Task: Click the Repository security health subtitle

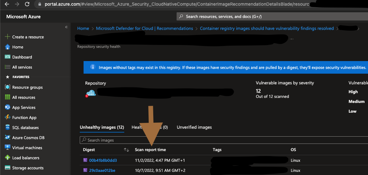Action: point(99,46)
